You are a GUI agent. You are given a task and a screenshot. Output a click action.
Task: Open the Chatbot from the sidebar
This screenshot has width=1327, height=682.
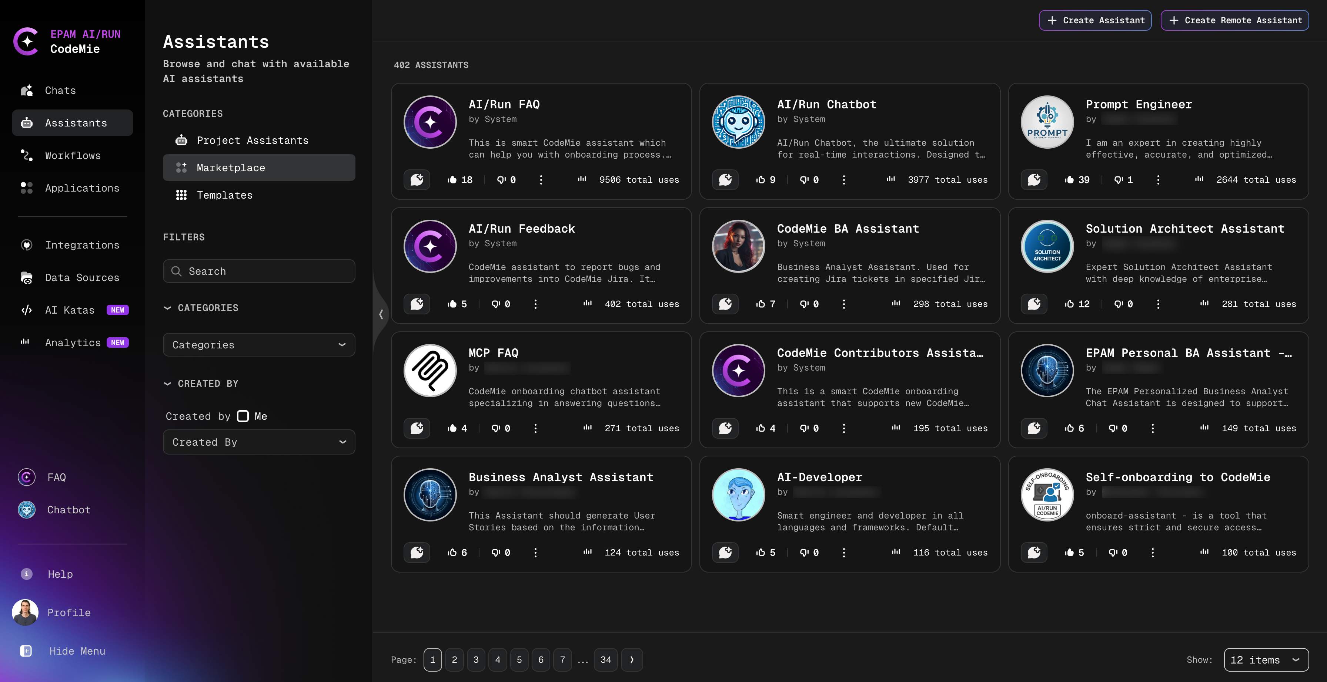(x=68, y=510)
